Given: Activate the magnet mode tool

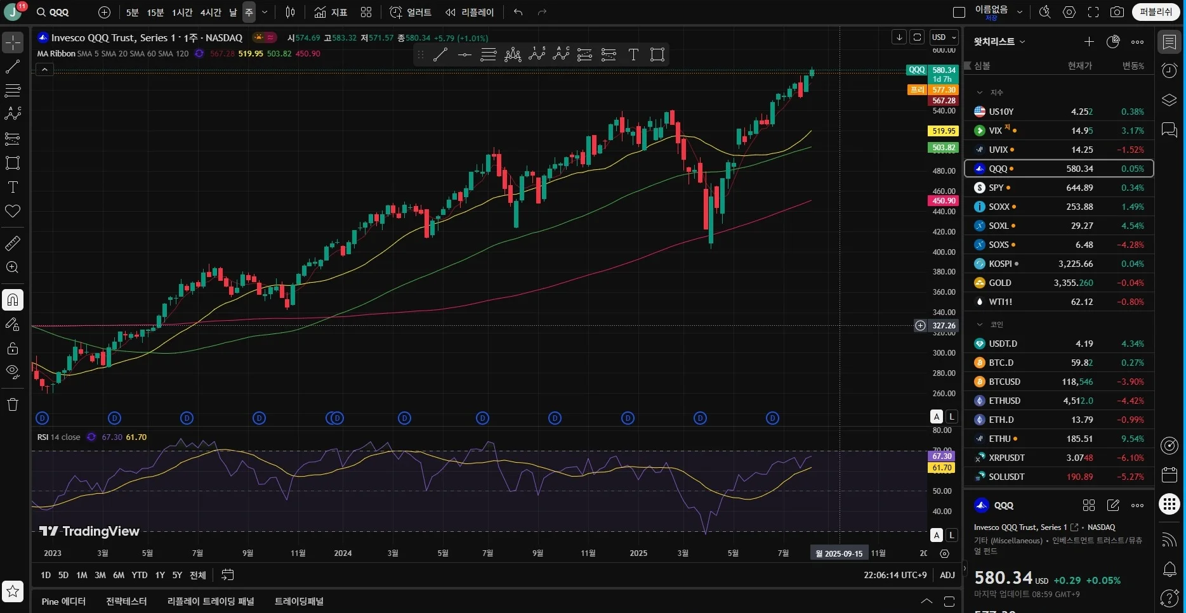Looking at the screenshot, I should coord(13,300).
